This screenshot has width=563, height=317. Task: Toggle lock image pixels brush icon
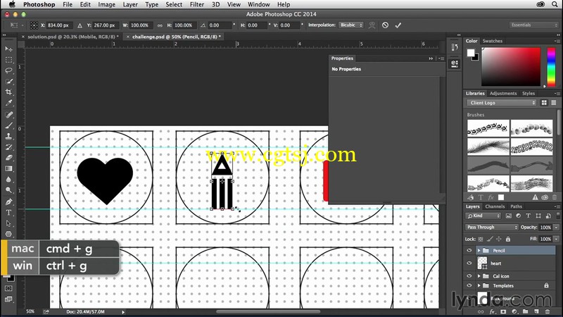click(x=490, y=239)
